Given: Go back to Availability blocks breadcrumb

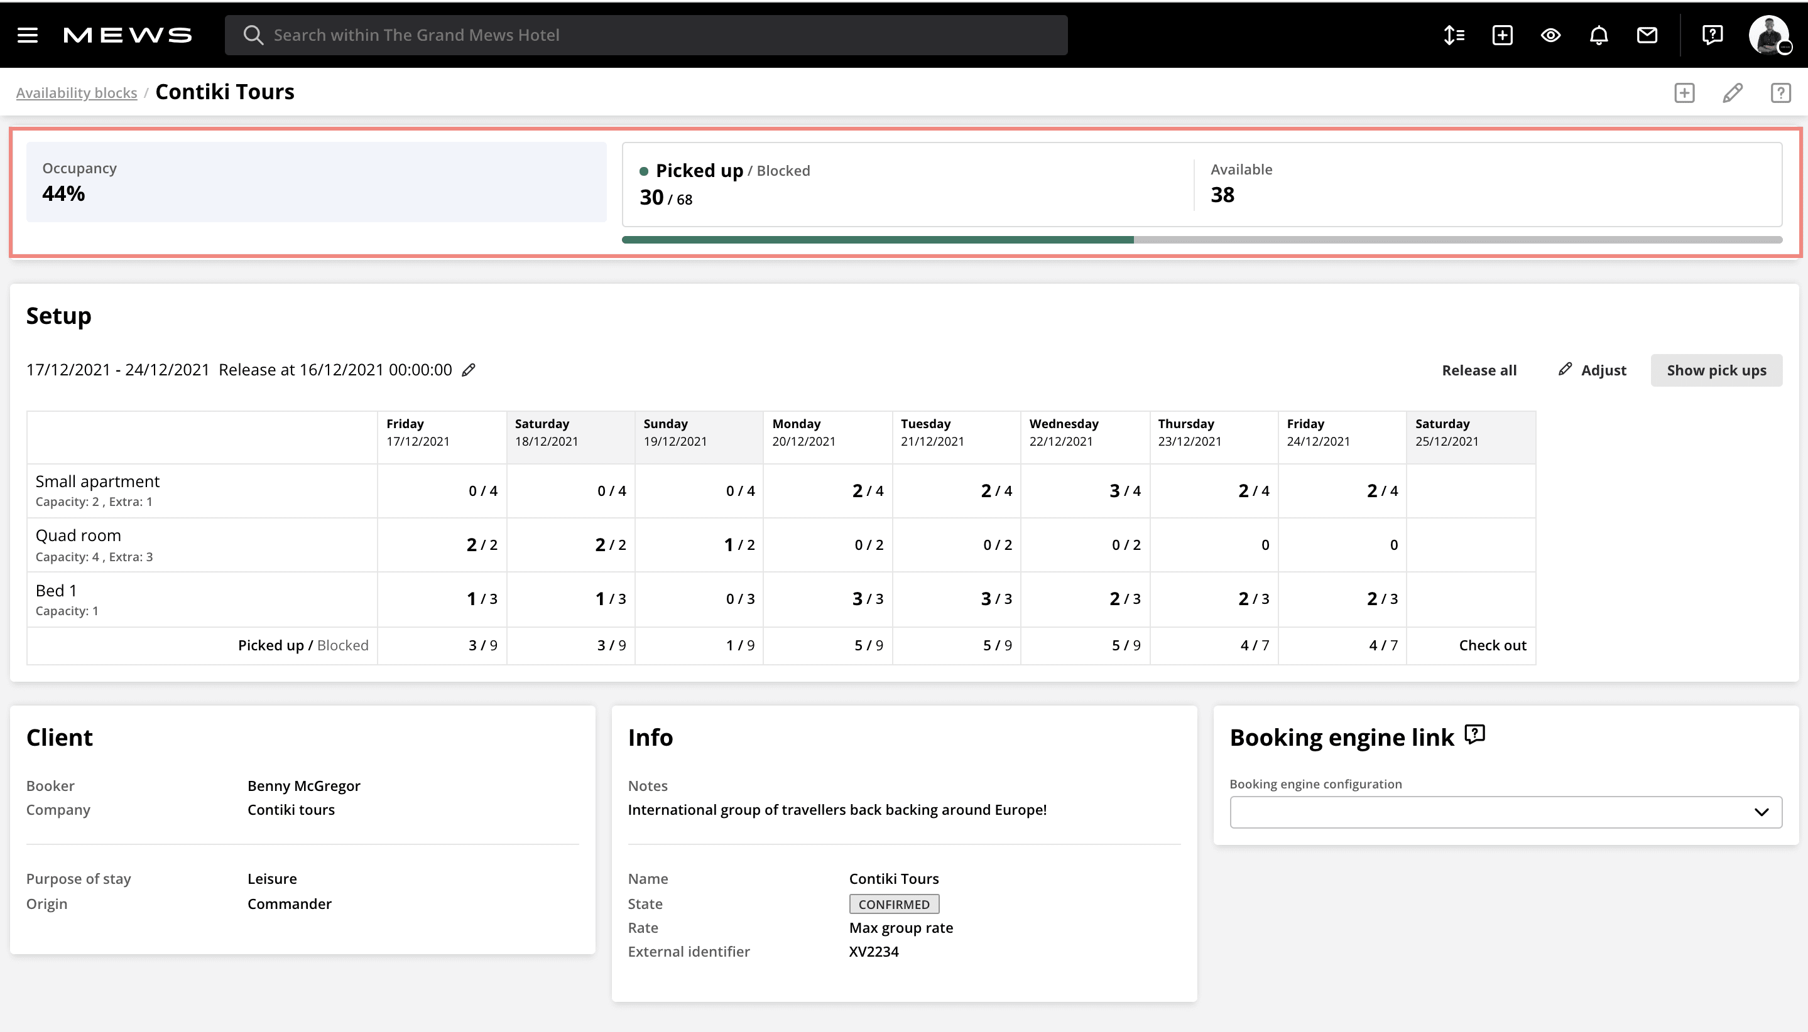Looking at the screenshot, I should (x=77, y=93).
